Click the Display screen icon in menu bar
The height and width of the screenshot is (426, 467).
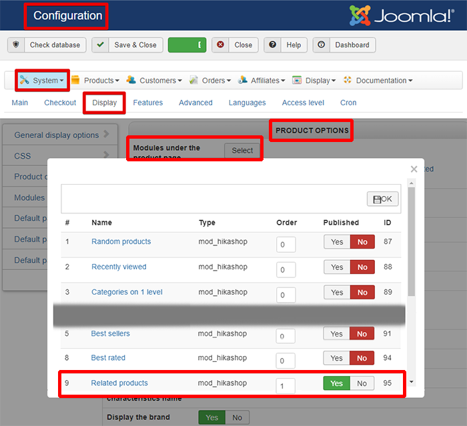(x=297, y=80)
